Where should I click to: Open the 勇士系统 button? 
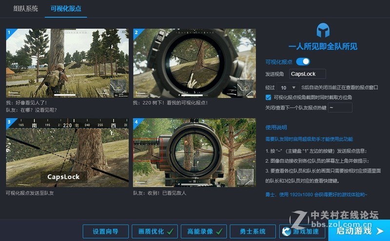tap(253, 232)
